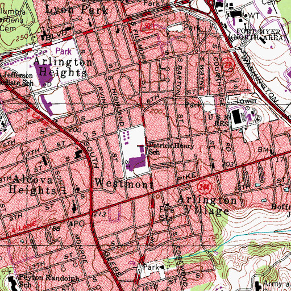Image resolution: width=291 pixels, height=291 pixels.
Task: Click the "PIKE" road label
Action: 186,178
